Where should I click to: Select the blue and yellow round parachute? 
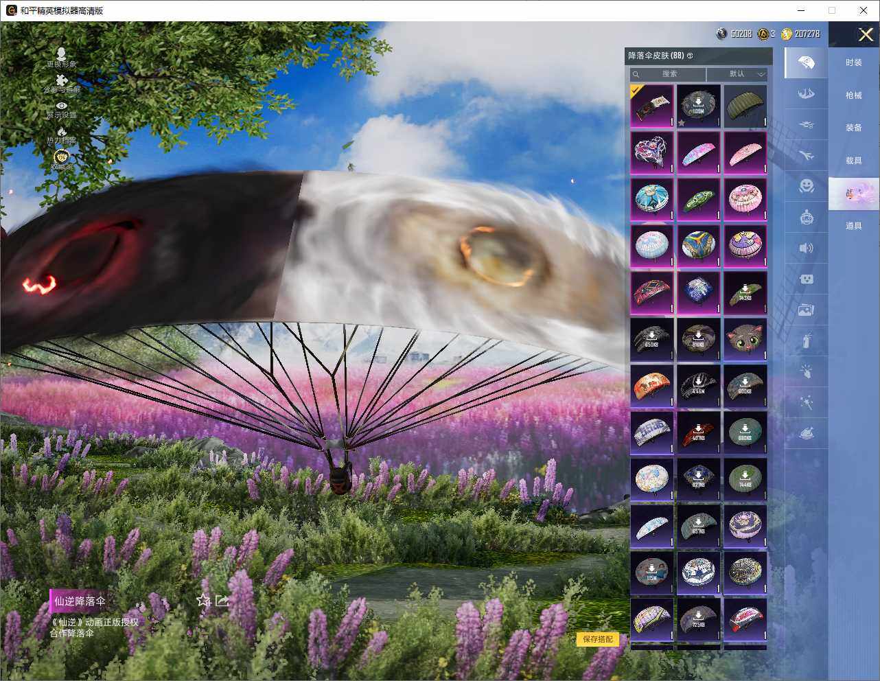(698, 246)
